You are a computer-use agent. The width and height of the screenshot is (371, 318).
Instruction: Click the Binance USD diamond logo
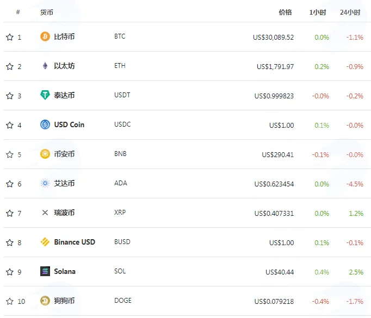pyautogui.click(x=45, y=242)
